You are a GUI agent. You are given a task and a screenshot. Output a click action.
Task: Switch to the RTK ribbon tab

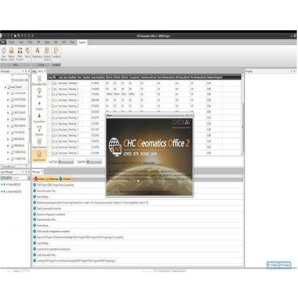coord(38,42)
